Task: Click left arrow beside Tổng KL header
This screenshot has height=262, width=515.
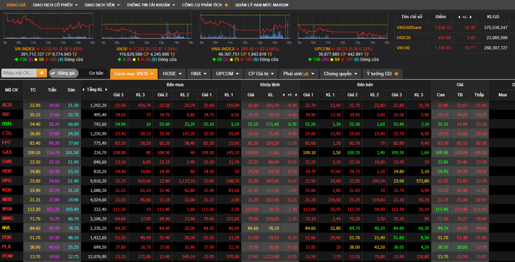Action: 83,90
